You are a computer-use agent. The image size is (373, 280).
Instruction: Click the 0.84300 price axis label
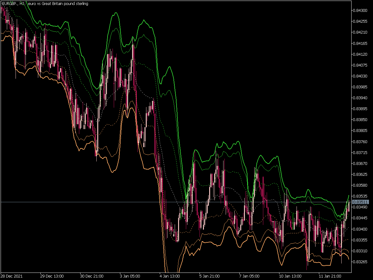[361, 10]
